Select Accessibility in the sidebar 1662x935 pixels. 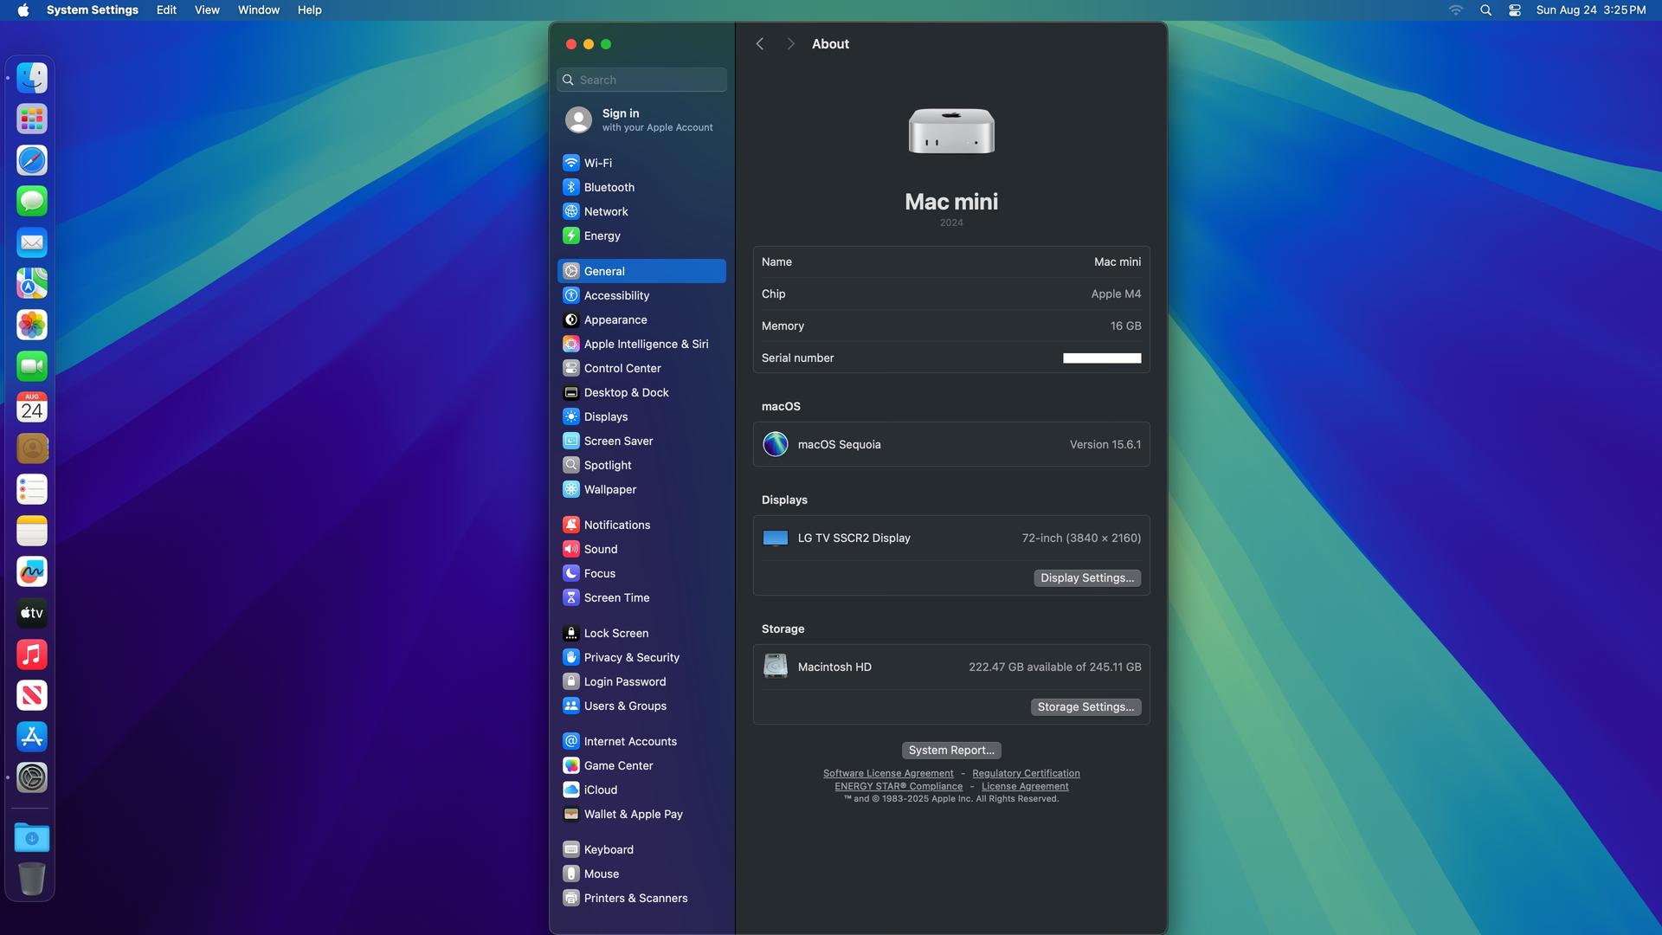[x=641, y=295]
